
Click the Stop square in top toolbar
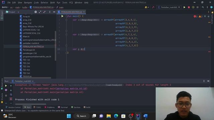[x=198, y=7]
